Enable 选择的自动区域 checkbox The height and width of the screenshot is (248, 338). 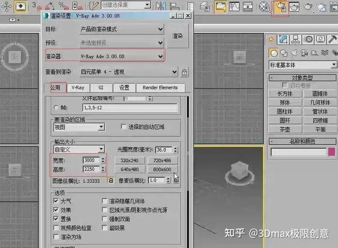coord(123,126)
